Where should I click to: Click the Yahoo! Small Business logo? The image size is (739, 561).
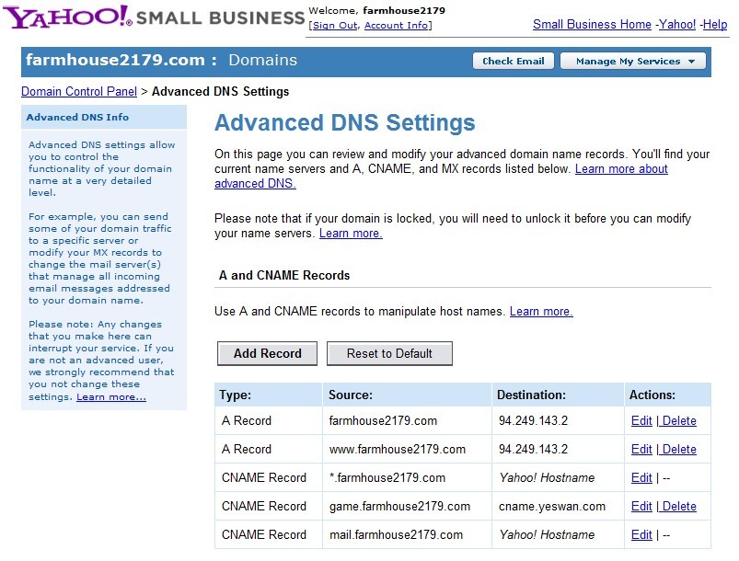154,17
